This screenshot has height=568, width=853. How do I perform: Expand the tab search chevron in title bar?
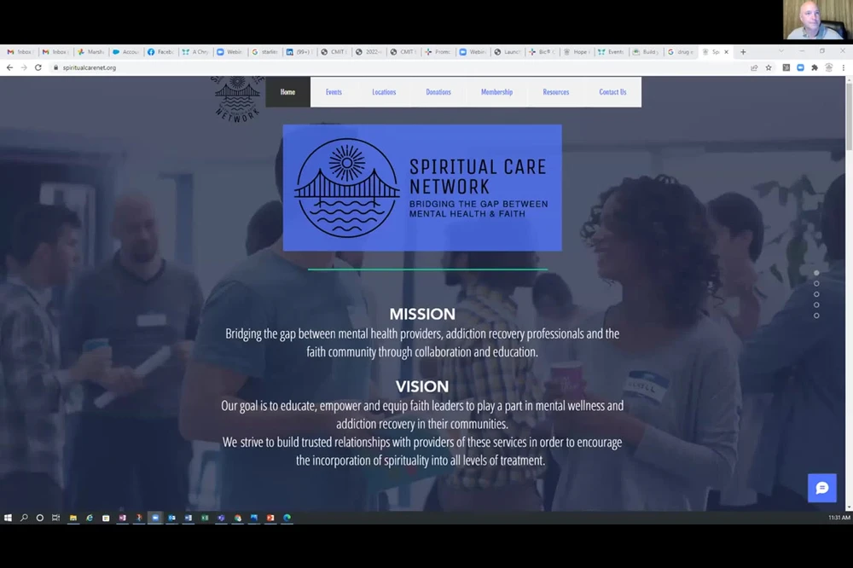pos(781,51)
